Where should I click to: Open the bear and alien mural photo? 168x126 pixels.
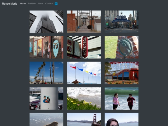tap(46, 47)
